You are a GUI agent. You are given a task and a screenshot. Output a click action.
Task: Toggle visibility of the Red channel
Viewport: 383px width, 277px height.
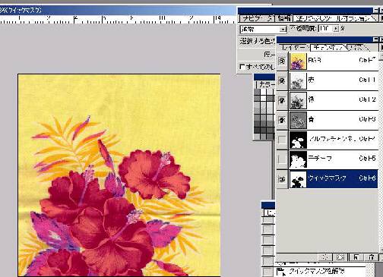tap(282, 80)
